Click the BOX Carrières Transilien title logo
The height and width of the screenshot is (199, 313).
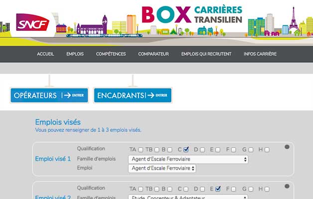[x=192, y=14]
